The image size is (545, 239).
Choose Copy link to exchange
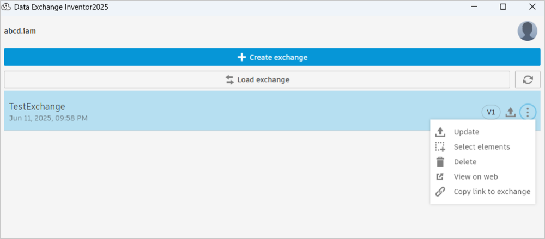pos(482,192)
